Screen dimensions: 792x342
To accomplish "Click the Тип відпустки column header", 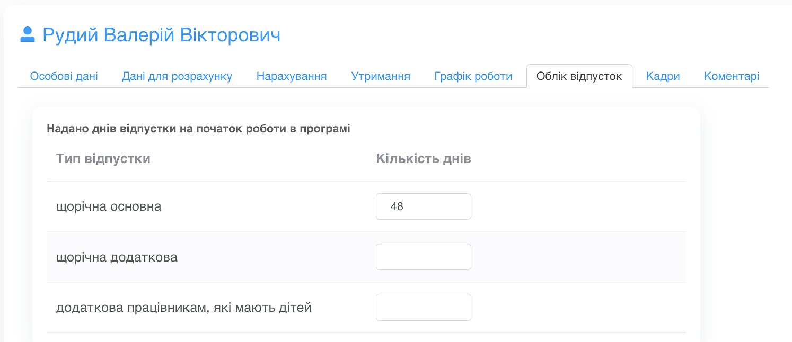I will click(x=103, y=159).
